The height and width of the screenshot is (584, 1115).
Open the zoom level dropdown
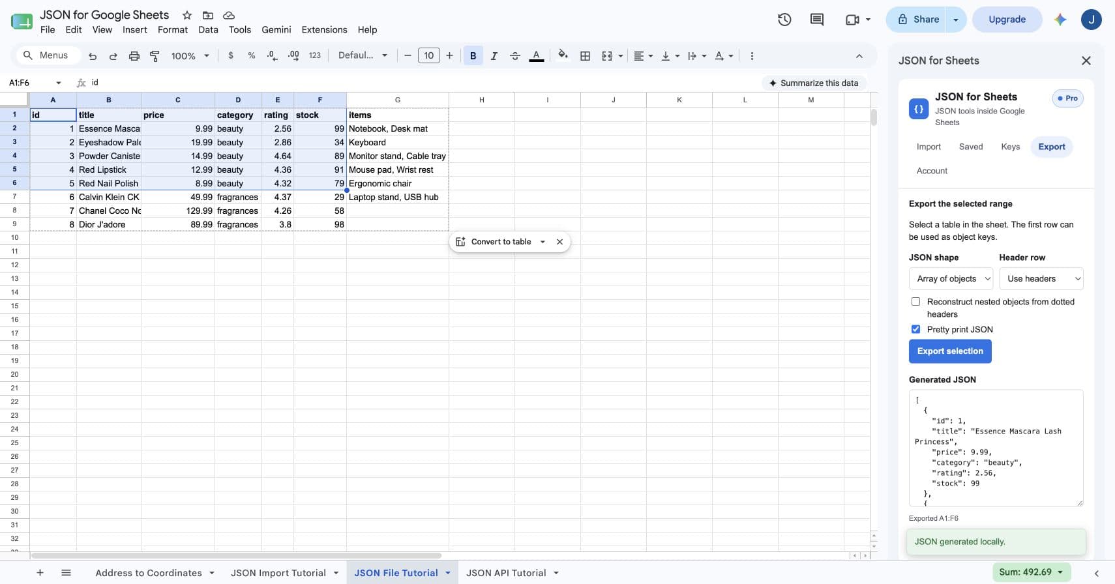click(190, 56)
